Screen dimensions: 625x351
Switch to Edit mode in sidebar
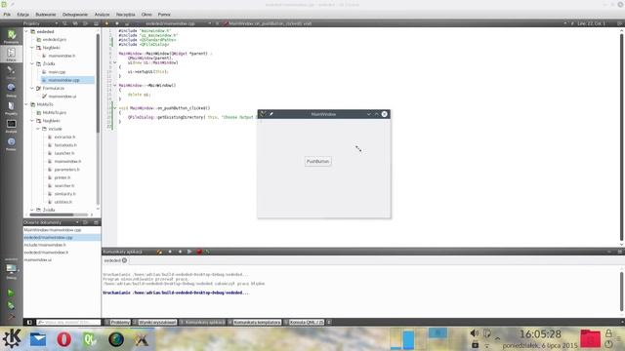[x=11, y=55]
